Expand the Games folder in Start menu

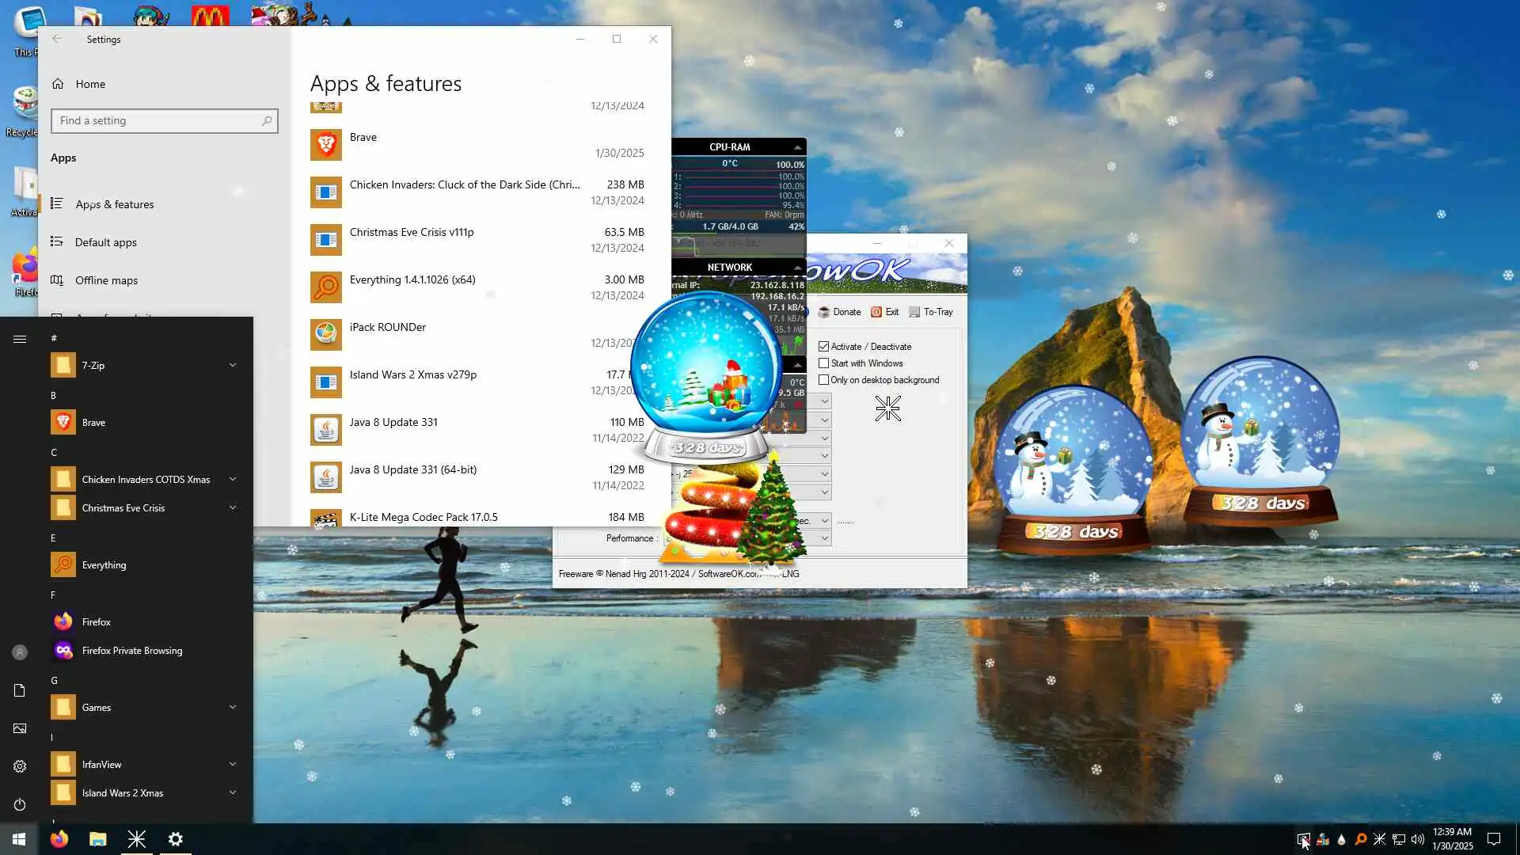pos(232,707)
